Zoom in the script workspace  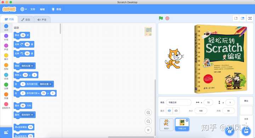148,113
